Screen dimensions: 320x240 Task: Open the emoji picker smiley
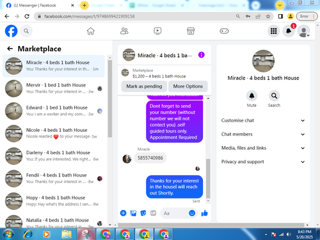(x=192, y=213)
